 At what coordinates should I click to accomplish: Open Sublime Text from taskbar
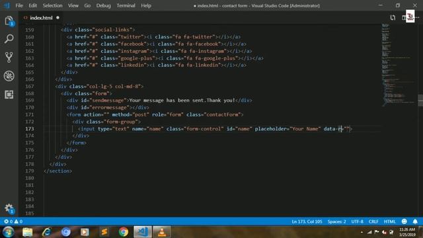click(104, 232)
